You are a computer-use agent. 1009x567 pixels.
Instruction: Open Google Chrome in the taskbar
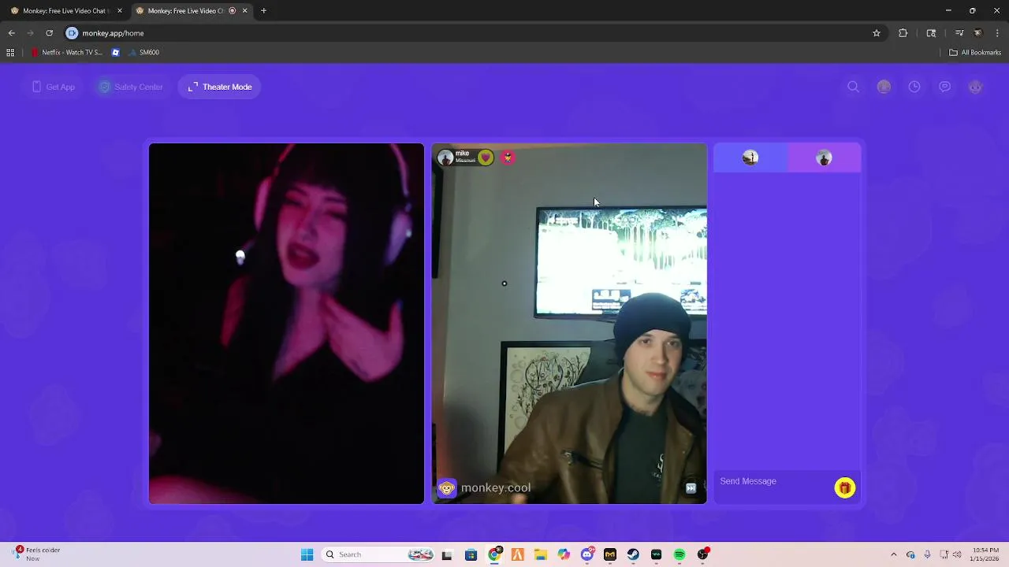494,554
